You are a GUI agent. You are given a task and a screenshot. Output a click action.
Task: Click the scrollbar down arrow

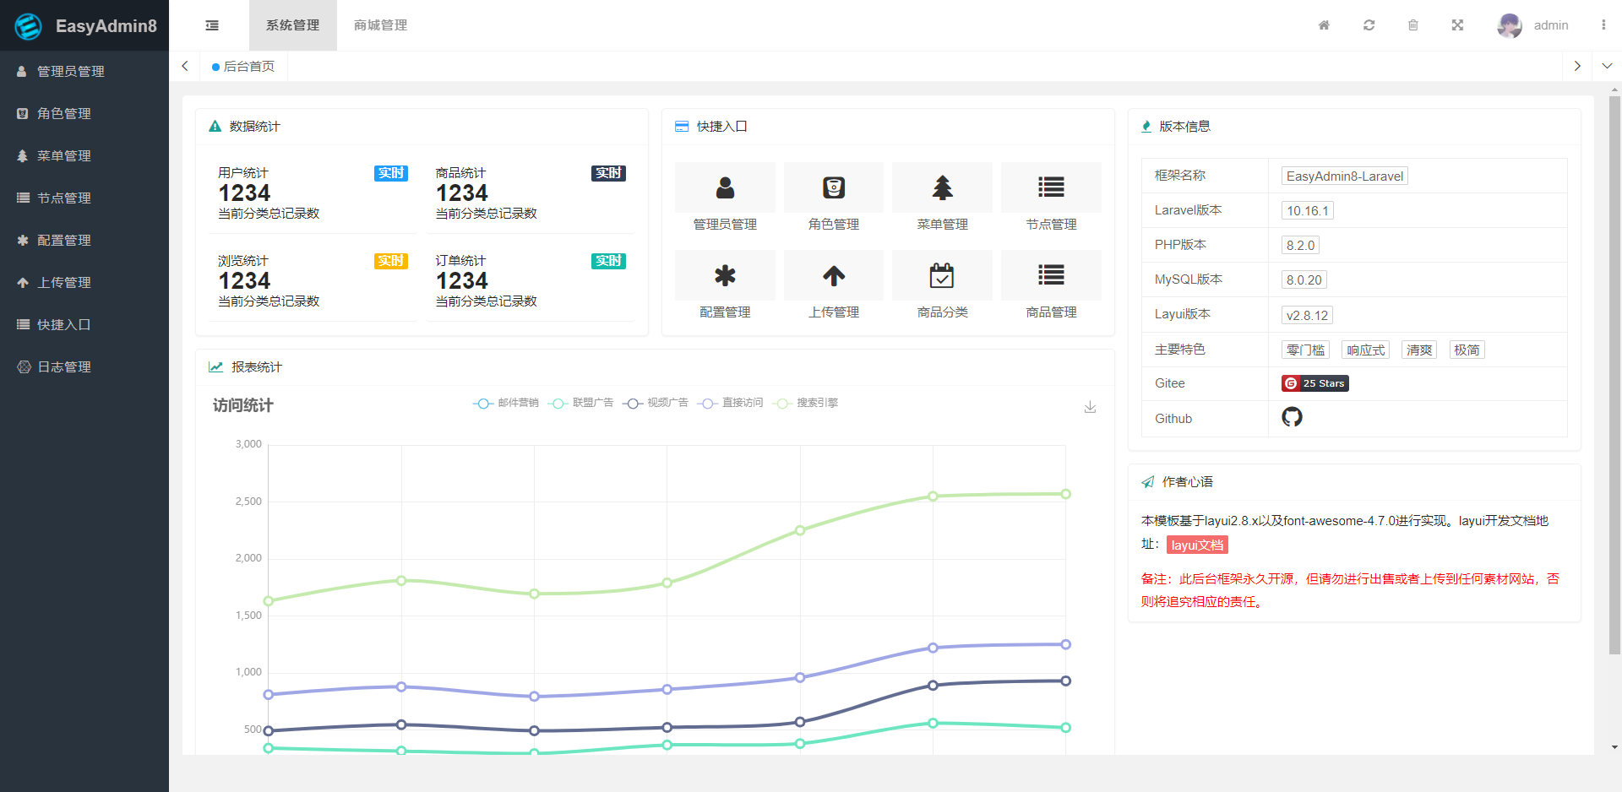(x=1614, y=747)
